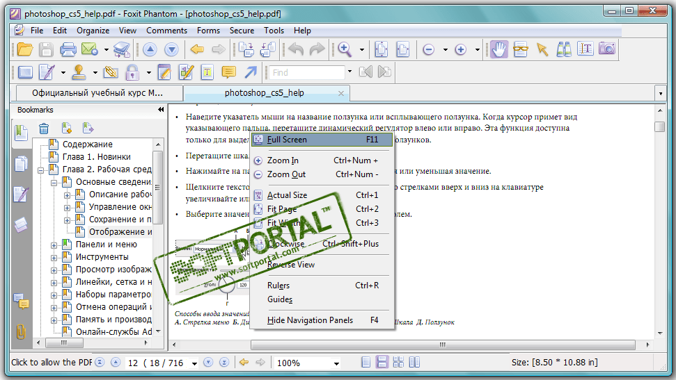Screen dimensions: 676x380
Task: Choose Guides menu entry
Action: pos(322,299)
